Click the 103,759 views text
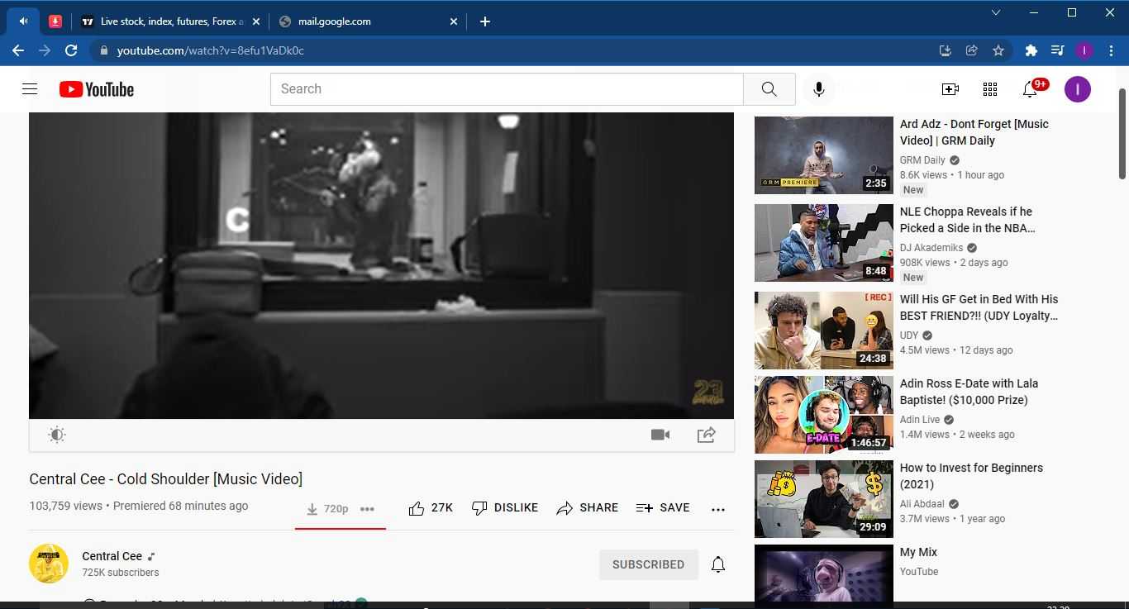This screenshot has width=1129, height=609. (66, 506)
